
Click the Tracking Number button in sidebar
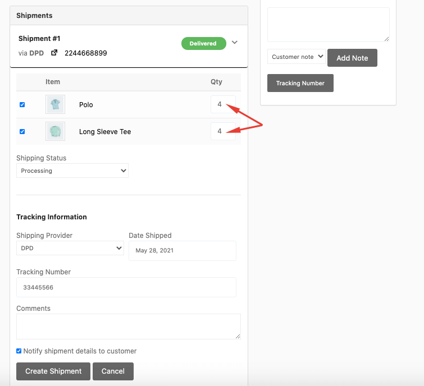tap(300, 83)
